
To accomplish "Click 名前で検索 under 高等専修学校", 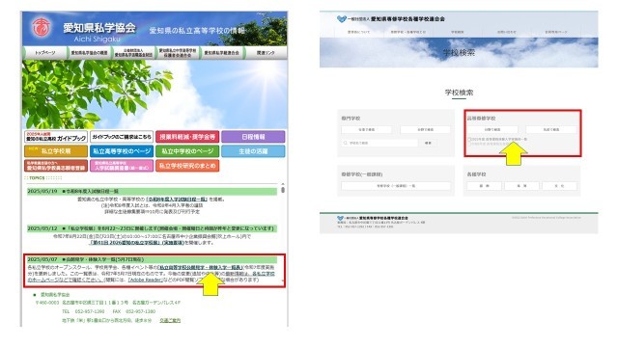I will [551, 129].
